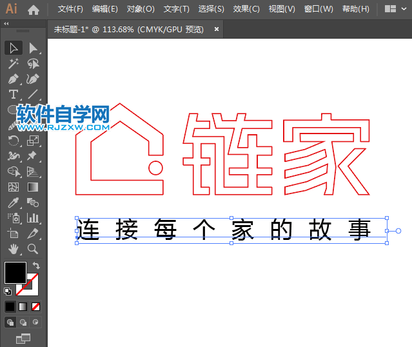Enable Draw Normal mode
Screen dimensions: 412x347
(x=10, y=322)
